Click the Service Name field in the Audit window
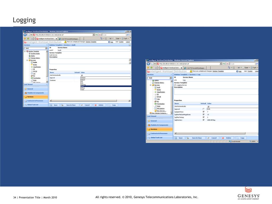The width and height of the screenshot is (272, 204). click(94, 50)
